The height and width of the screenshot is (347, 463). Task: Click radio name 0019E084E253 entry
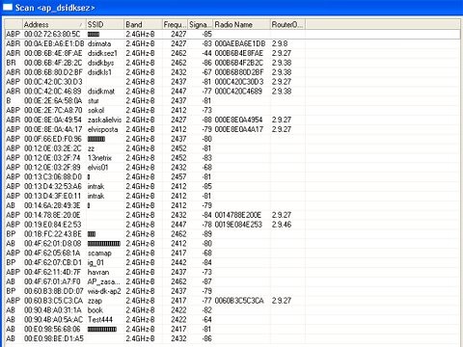click(x=238, y=225)
